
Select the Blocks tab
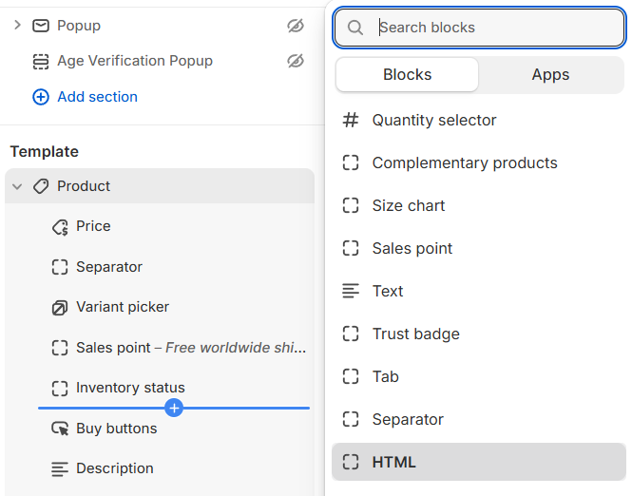coord(407,75)
